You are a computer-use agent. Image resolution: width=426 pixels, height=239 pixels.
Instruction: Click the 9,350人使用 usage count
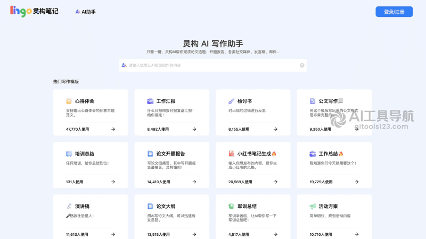point(321,129)
